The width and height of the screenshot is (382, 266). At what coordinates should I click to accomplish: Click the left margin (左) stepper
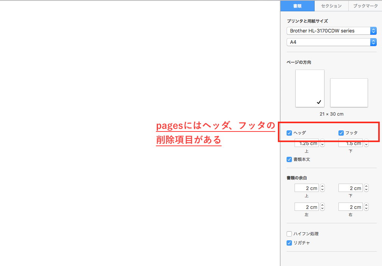322,207
